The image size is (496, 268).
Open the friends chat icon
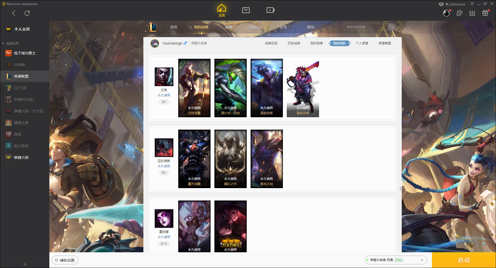coord(459,13)
